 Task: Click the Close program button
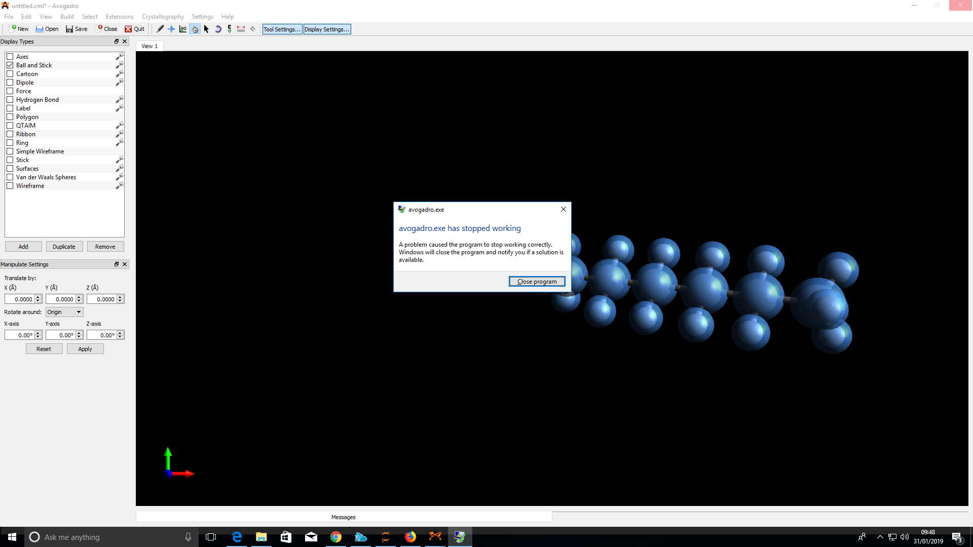[x=537, y=282]
